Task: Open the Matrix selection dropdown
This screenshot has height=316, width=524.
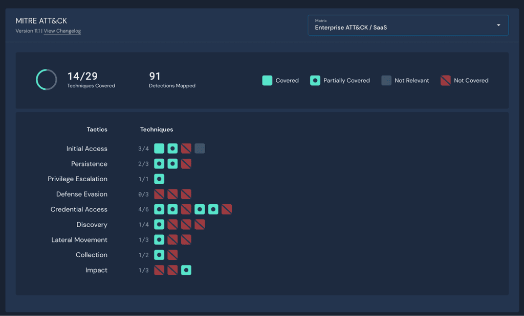Action: coord(408,25)
